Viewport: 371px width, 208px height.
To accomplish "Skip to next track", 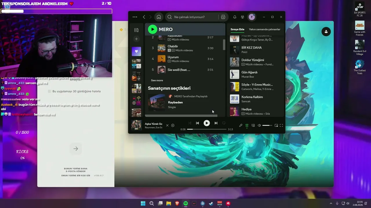I will [x=216, y=123].
